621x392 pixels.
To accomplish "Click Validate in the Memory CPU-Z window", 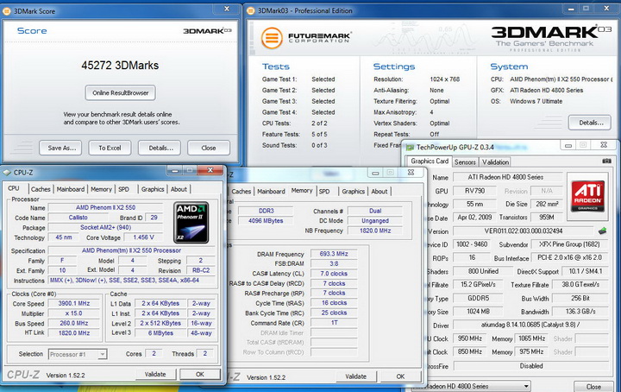I will (355, 376).
